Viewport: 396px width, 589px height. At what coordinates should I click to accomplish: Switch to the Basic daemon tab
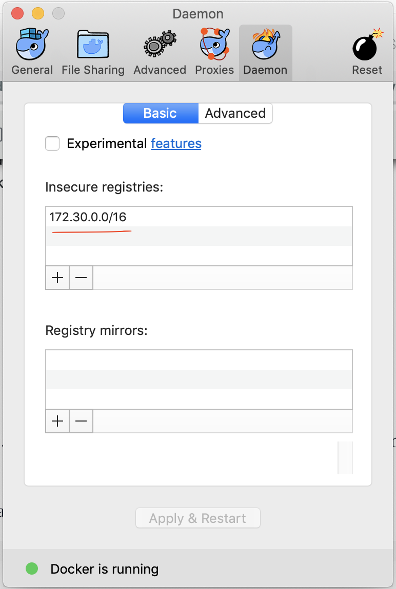point(160,113)
